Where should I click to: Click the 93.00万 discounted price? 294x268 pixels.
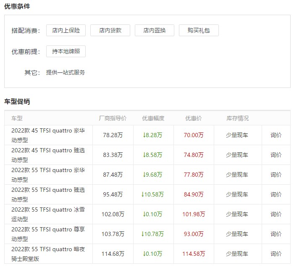pos(194,234)
